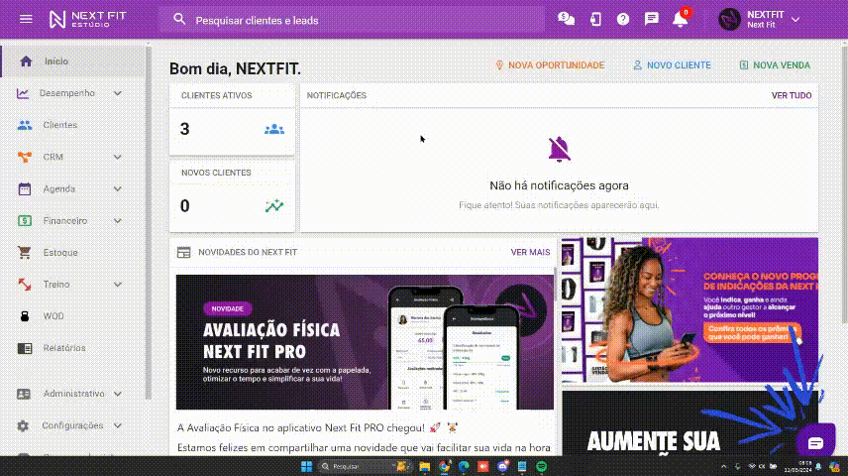Click the Next Fit Estúdio logo
Screen dimensions: 848x476
[87, 20]
